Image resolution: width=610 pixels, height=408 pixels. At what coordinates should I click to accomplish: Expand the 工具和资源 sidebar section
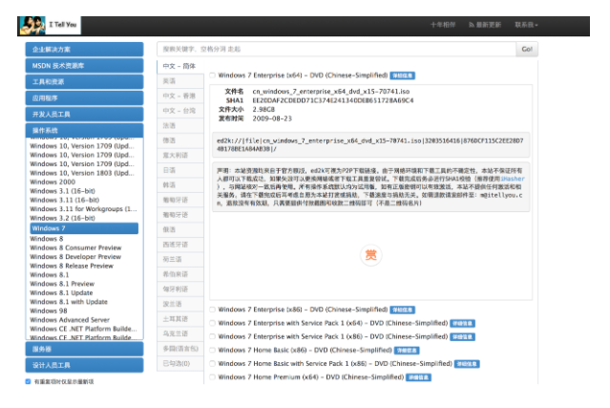pyautogui.click(x=84, y=82)
